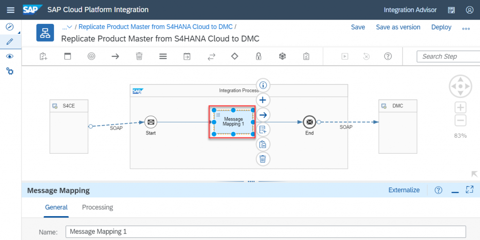480x240 pixels.
Task: Click Externalize in properties panel
Action: (x=404, y=190)
